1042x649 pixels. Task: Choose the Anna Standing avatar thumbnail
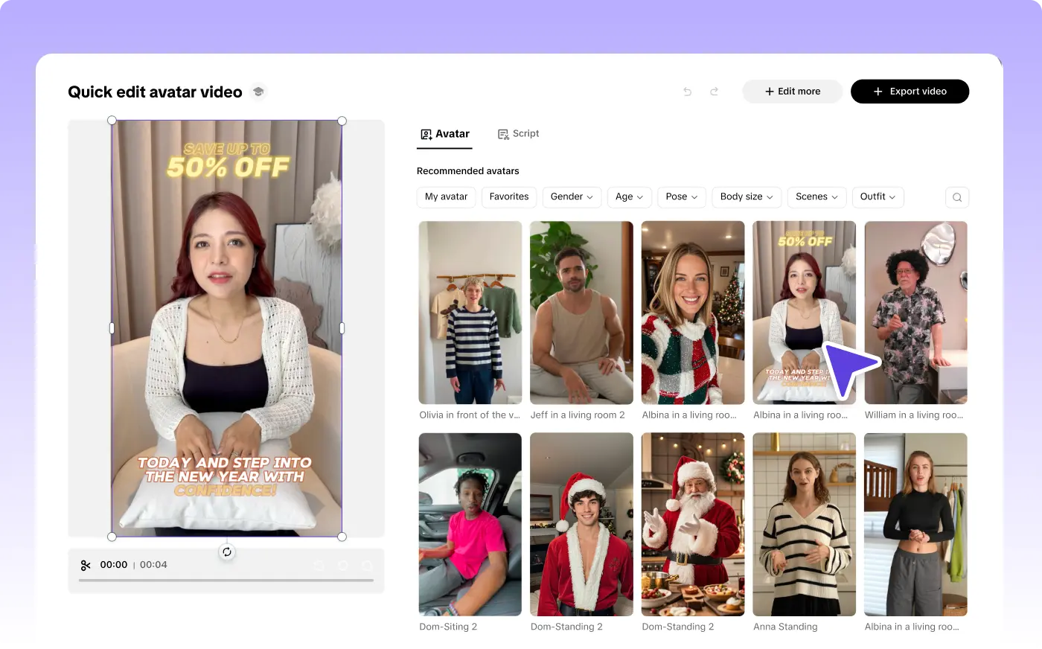tap(804, 525)
